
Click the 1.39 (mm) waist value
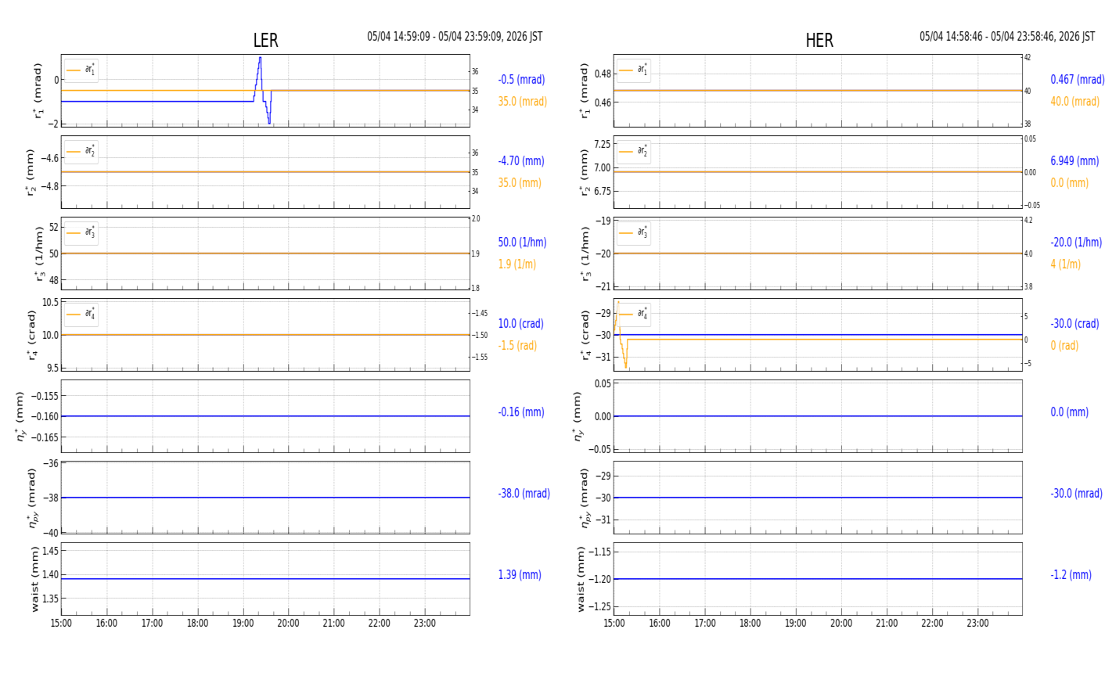click(520, 575)
